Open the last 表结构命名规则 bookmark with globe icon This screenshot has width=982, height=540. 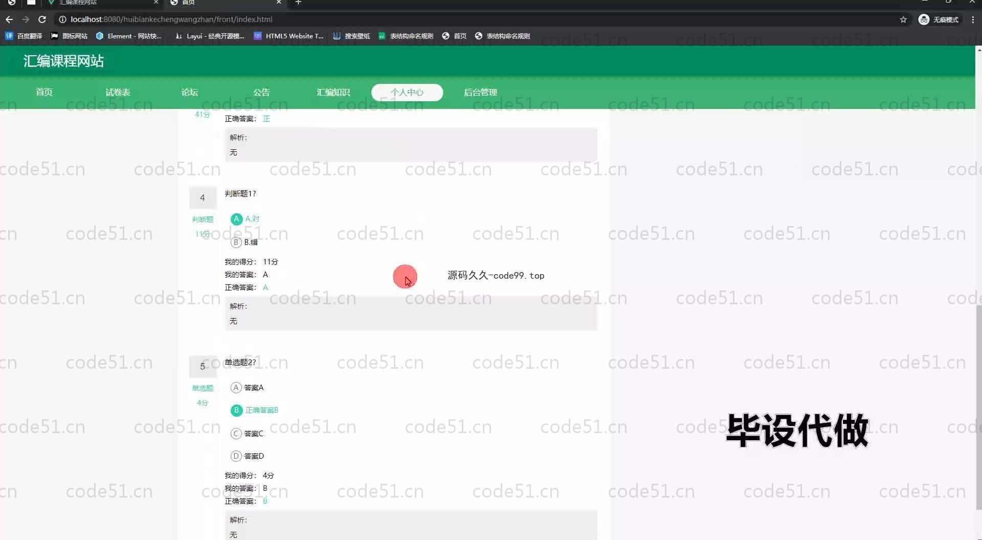pos(502,36)
